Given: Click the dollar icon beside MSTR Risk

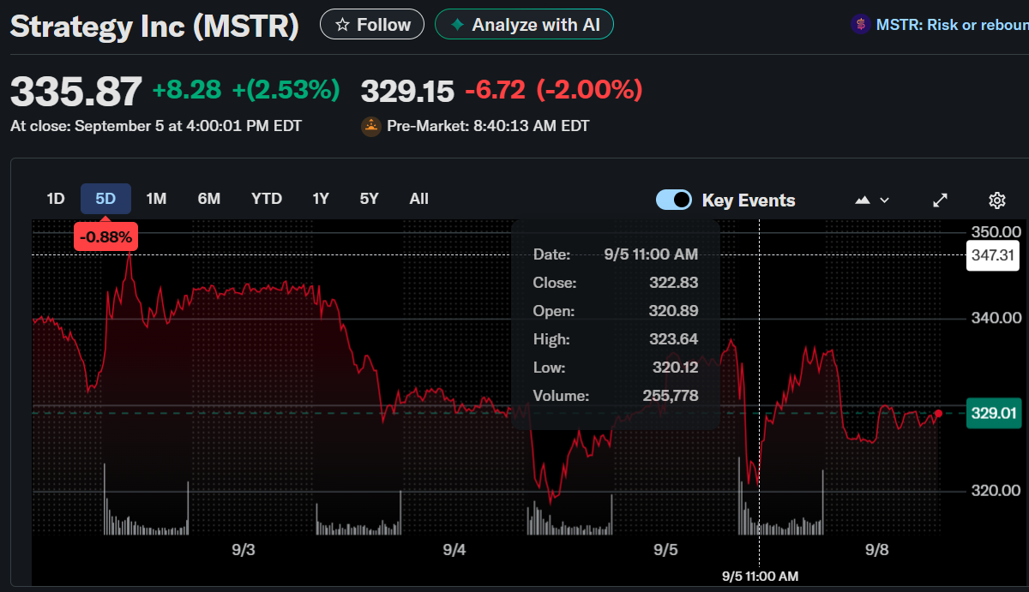Looking at the screenshot, I should pos(860,25).
